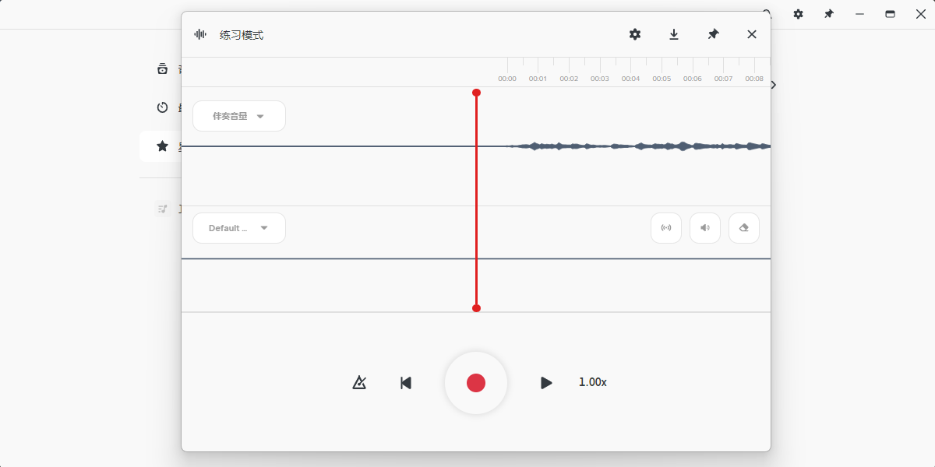Open the Default input device dropdown
The width and height of the screenshot is (935, 467).
(239, 228)
